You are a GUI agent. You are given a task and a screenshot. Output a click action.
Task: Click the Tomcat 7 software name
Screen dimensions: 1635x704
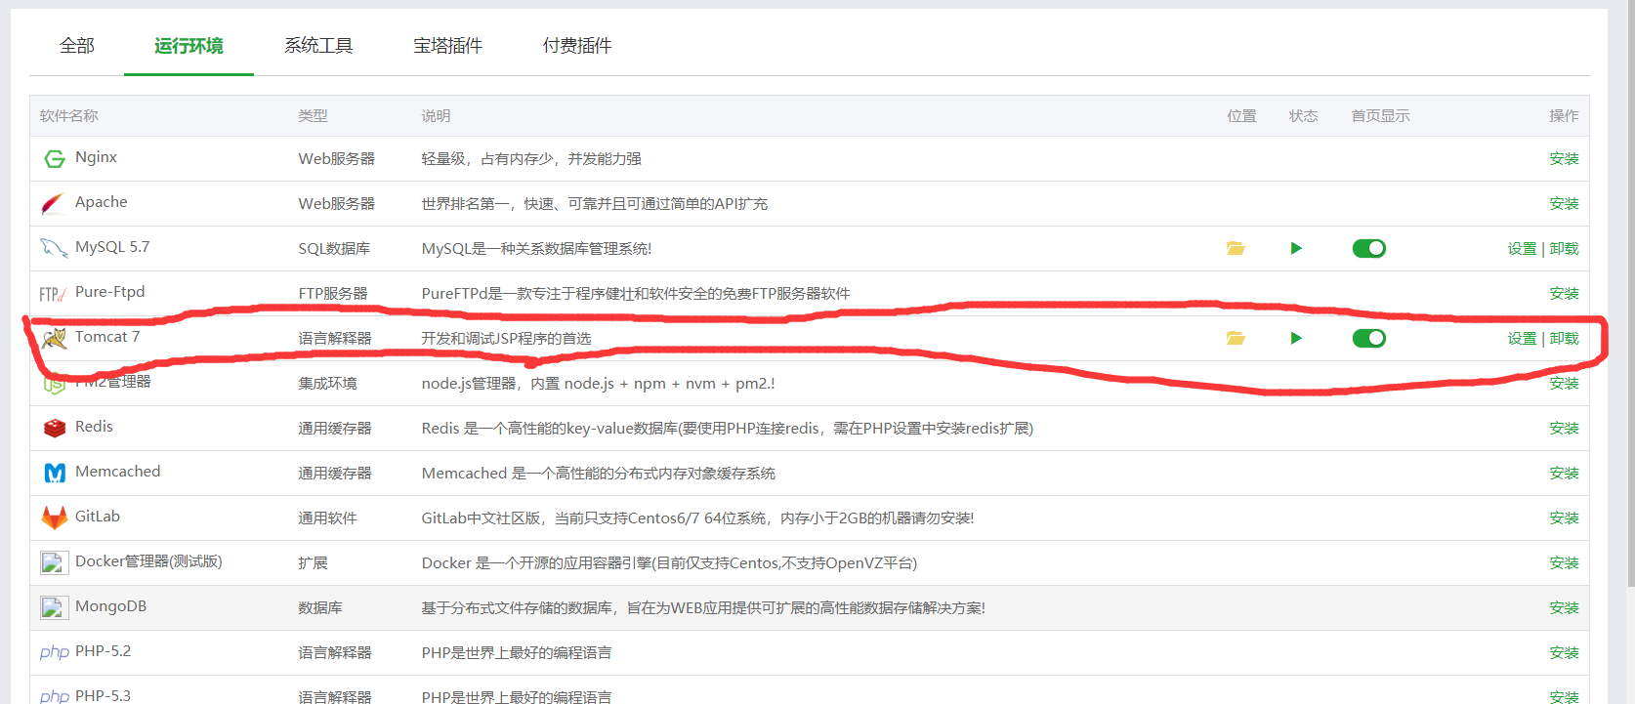pyautogui.click(x=107, y=337)
